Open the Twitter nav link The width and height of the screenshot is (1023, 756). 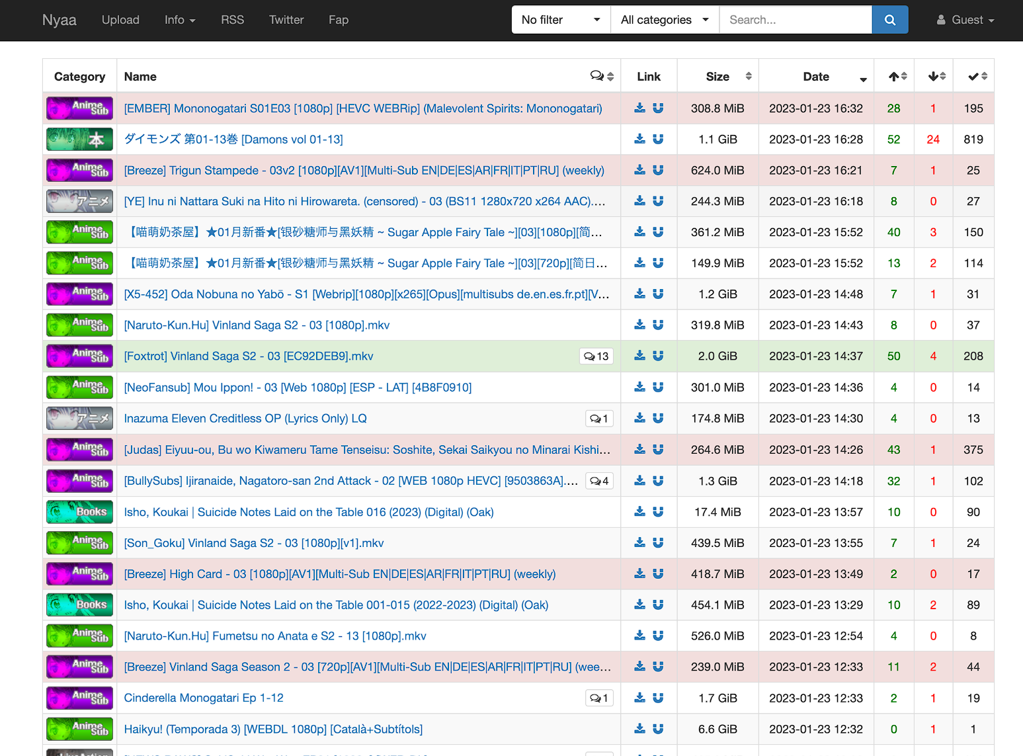coord(286,20)
